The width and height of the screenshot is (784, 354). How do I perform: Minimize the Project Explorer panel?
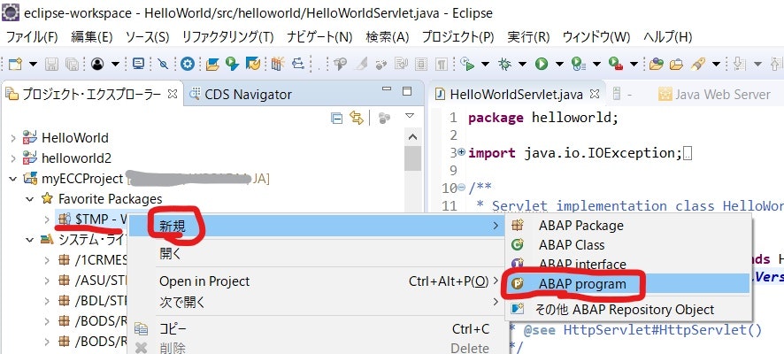coord(387,90)
